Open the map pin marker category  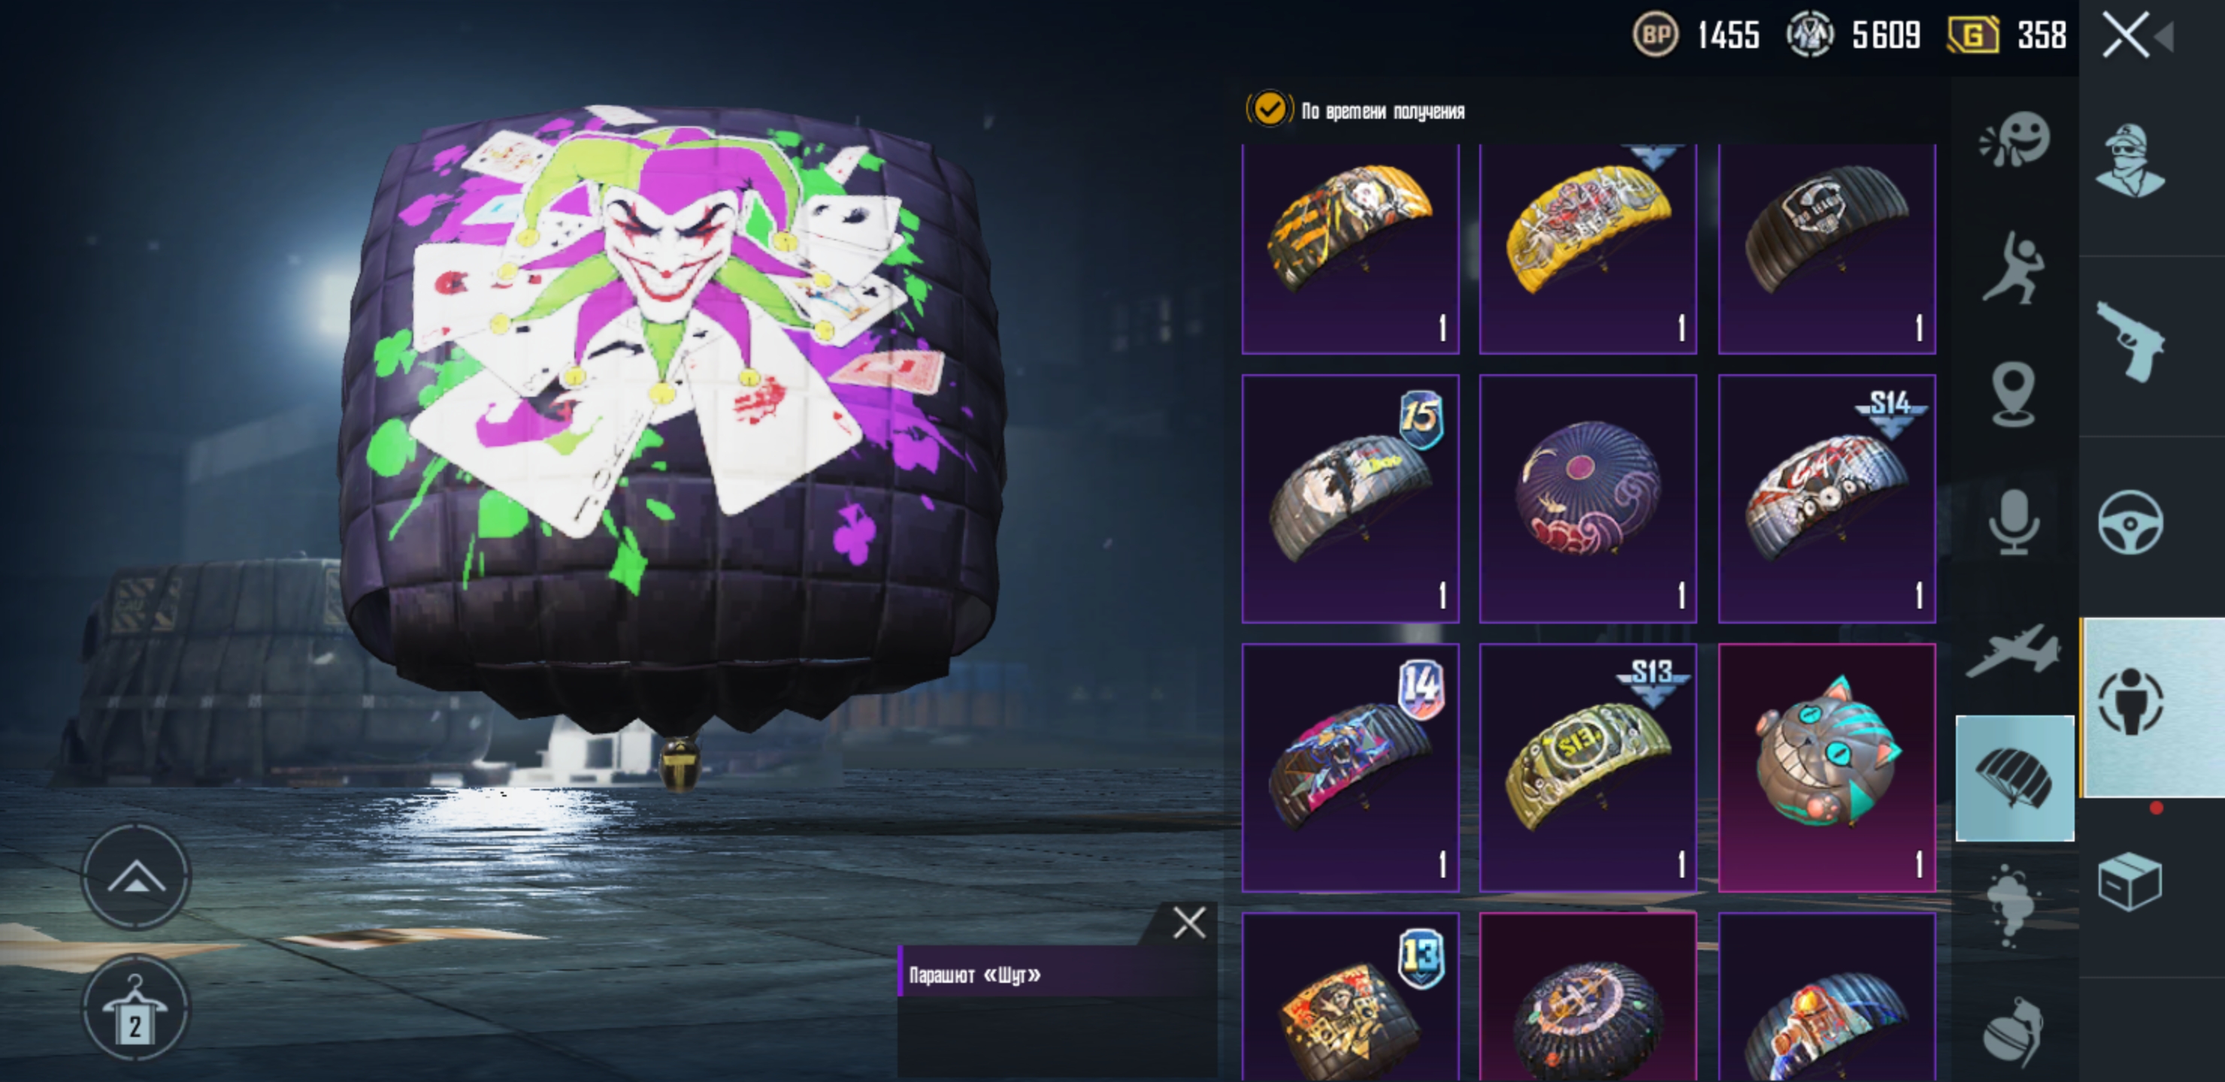[2013, 394]
